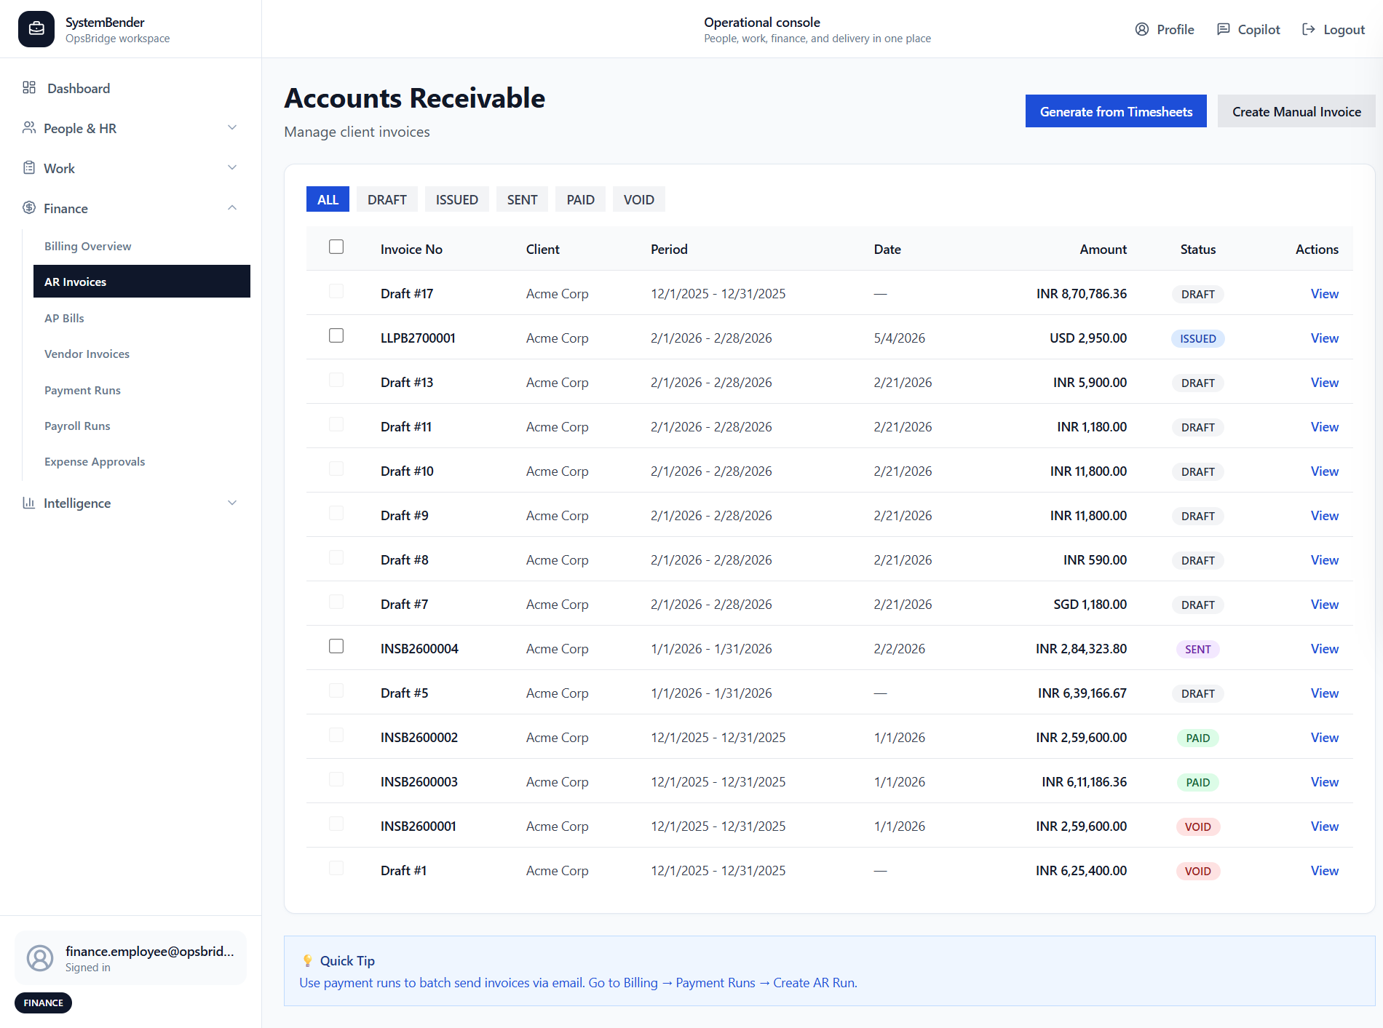Image resolution: width=1383 pixels, height=1028 pixels.
Task: Click the Logout arrow icon
Action: (x=1309, y=29)
